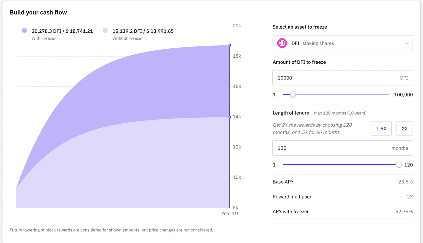This screenshot has height=243, width=423.
Task: Click the lower chart marker near 14k
Action: coord(230,117)
